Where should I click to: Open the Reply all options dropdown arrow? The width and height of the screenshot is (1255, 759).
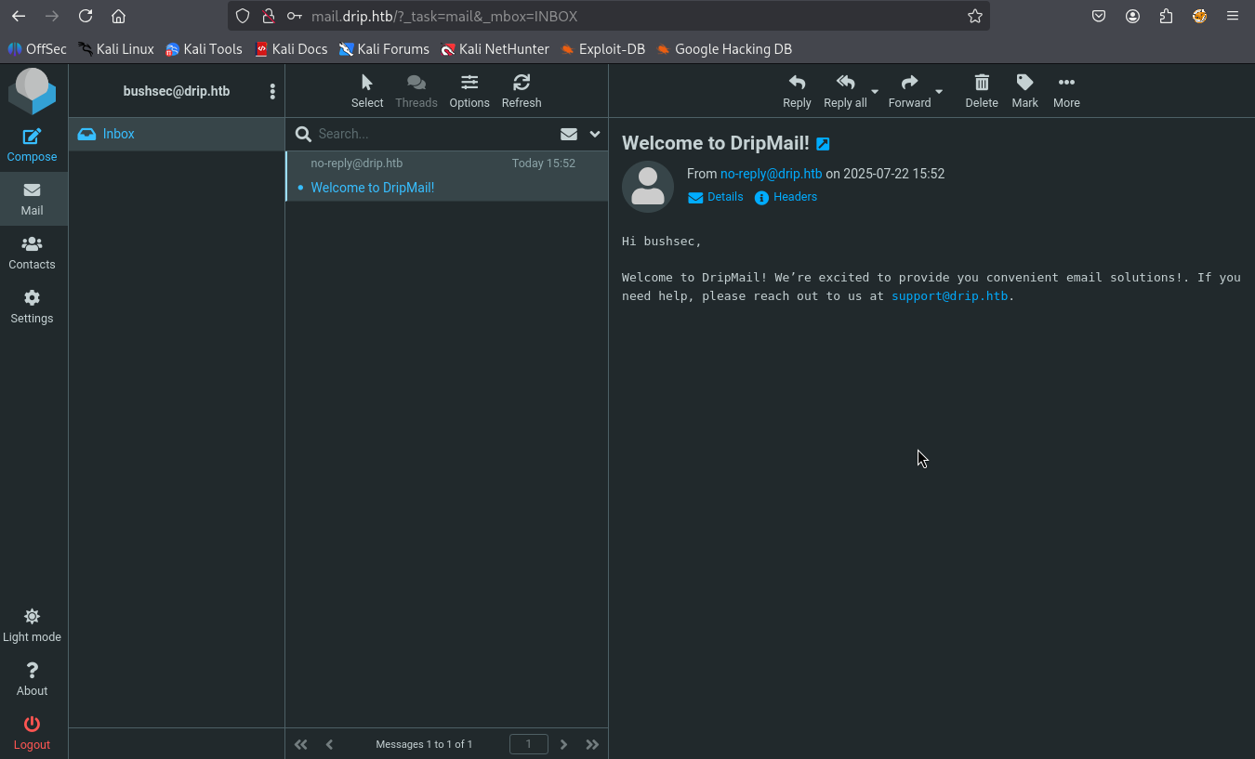pyautogui.click(x=875, y=91)
